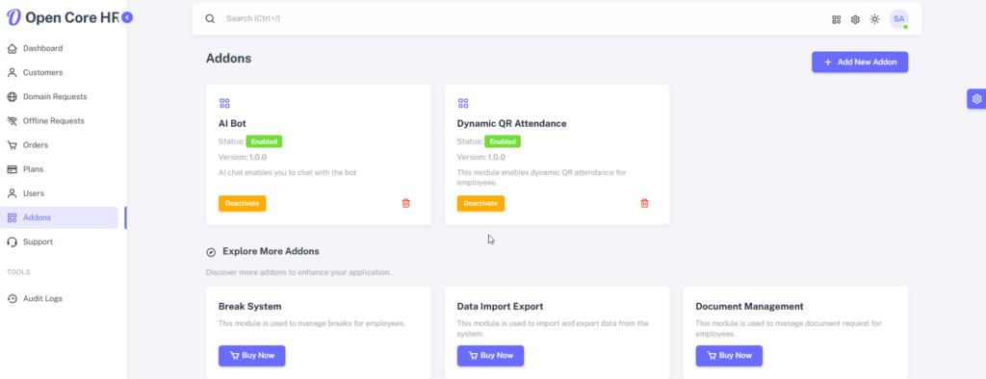Collapse the sidebar with the chevron toggle
This screenshot has height=379, width=986.
click(x=127, y=17)
